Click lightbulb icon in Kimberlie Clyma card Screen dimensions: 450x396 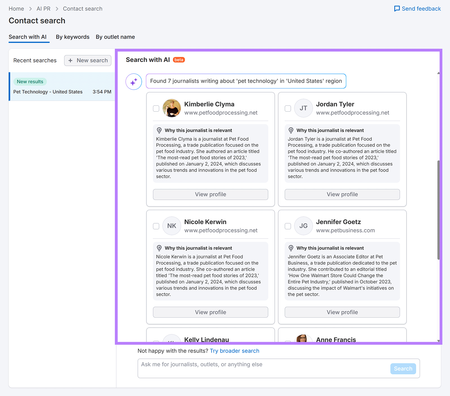[159, 130]
